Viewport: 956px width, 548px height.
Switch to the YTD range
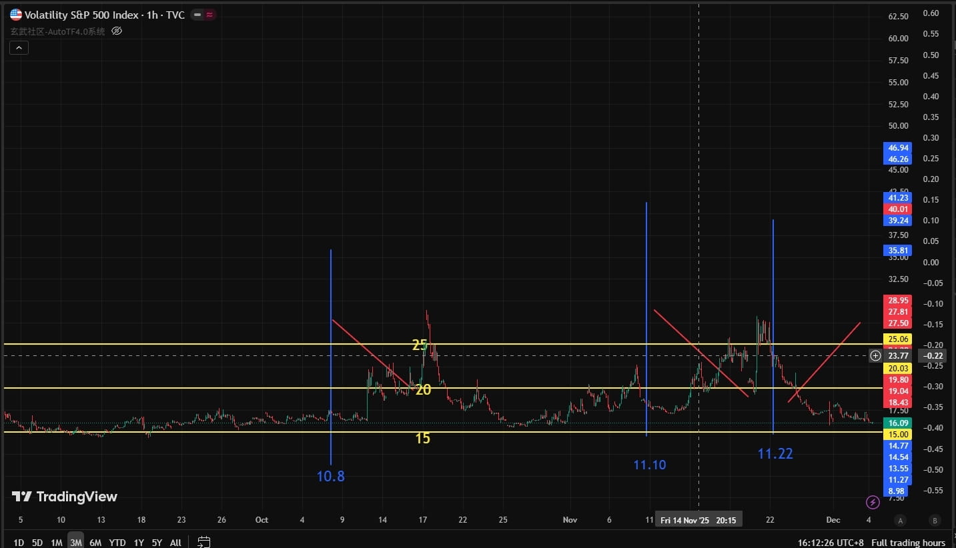coord(117,543)
